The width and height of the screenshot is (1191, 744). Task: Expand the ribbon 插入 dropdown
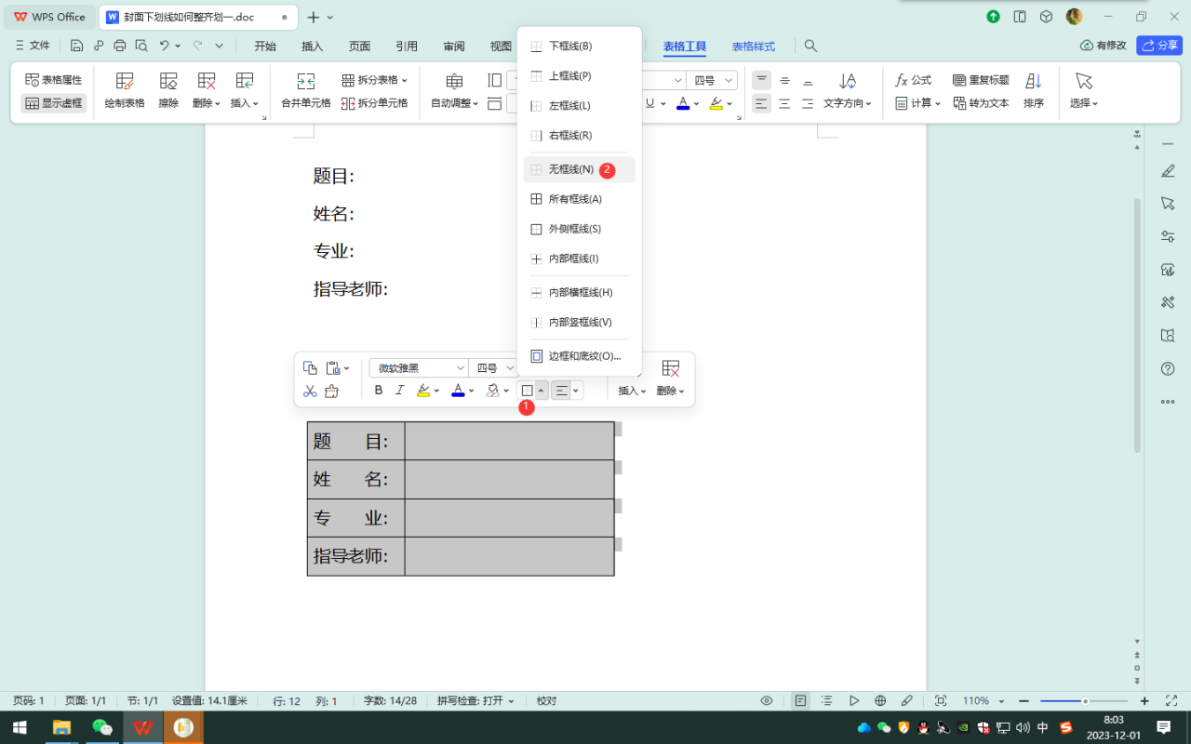(x=245, y=103)
